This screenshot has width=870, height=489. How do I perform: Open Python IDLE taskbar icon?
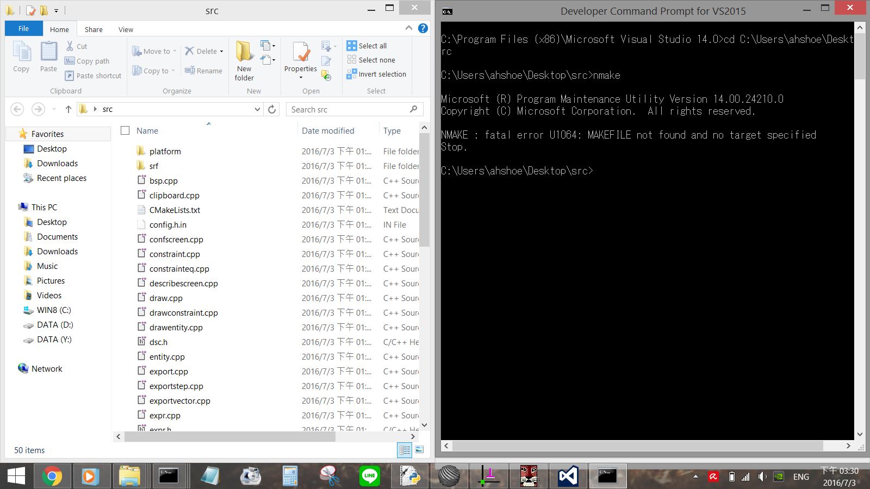pos(409,477)
